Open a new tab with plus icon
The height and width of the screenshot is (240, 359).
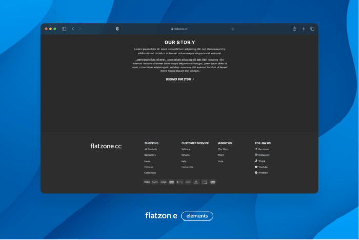click(303, 29)
